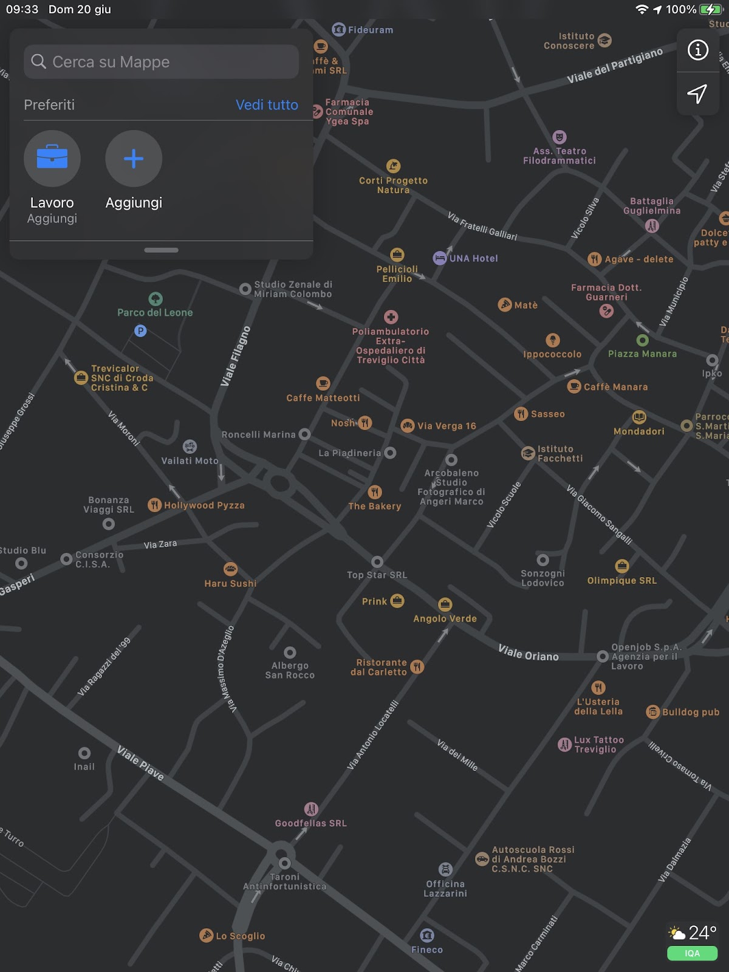Open the Farmacia Dott. Guarneri pharmacy marker

(x=606, y=311)
